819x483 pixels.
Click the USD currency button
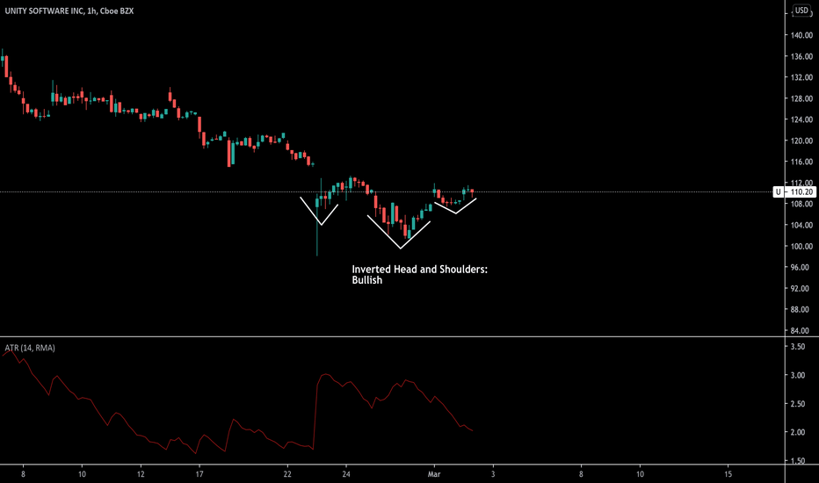(x=801, y=11)
